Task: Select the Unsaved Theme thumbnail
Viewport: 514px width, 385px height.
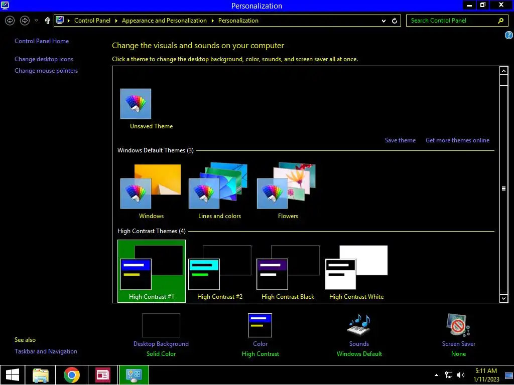Action: click(x=136, y=104)
